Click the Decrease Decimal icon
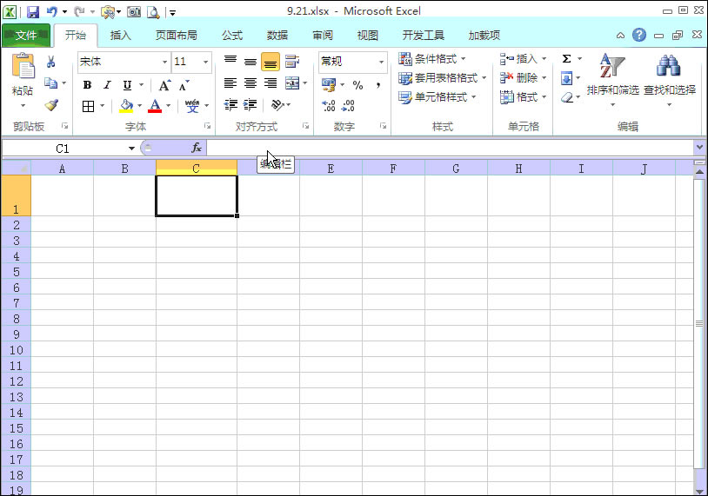 [348, 105]
